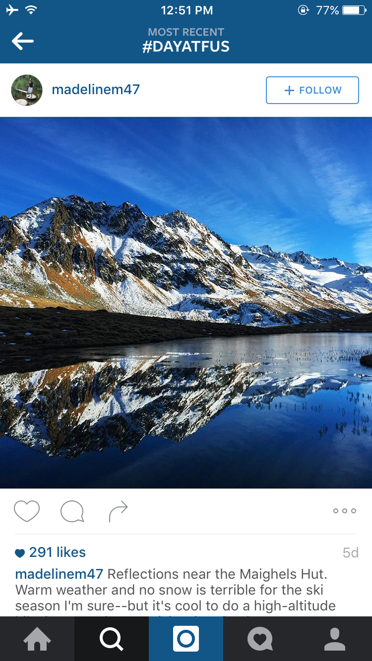The width and height of the screenshot is (372, 661).
Task: Like the post with the heart icon
Action: click(27, 511)
